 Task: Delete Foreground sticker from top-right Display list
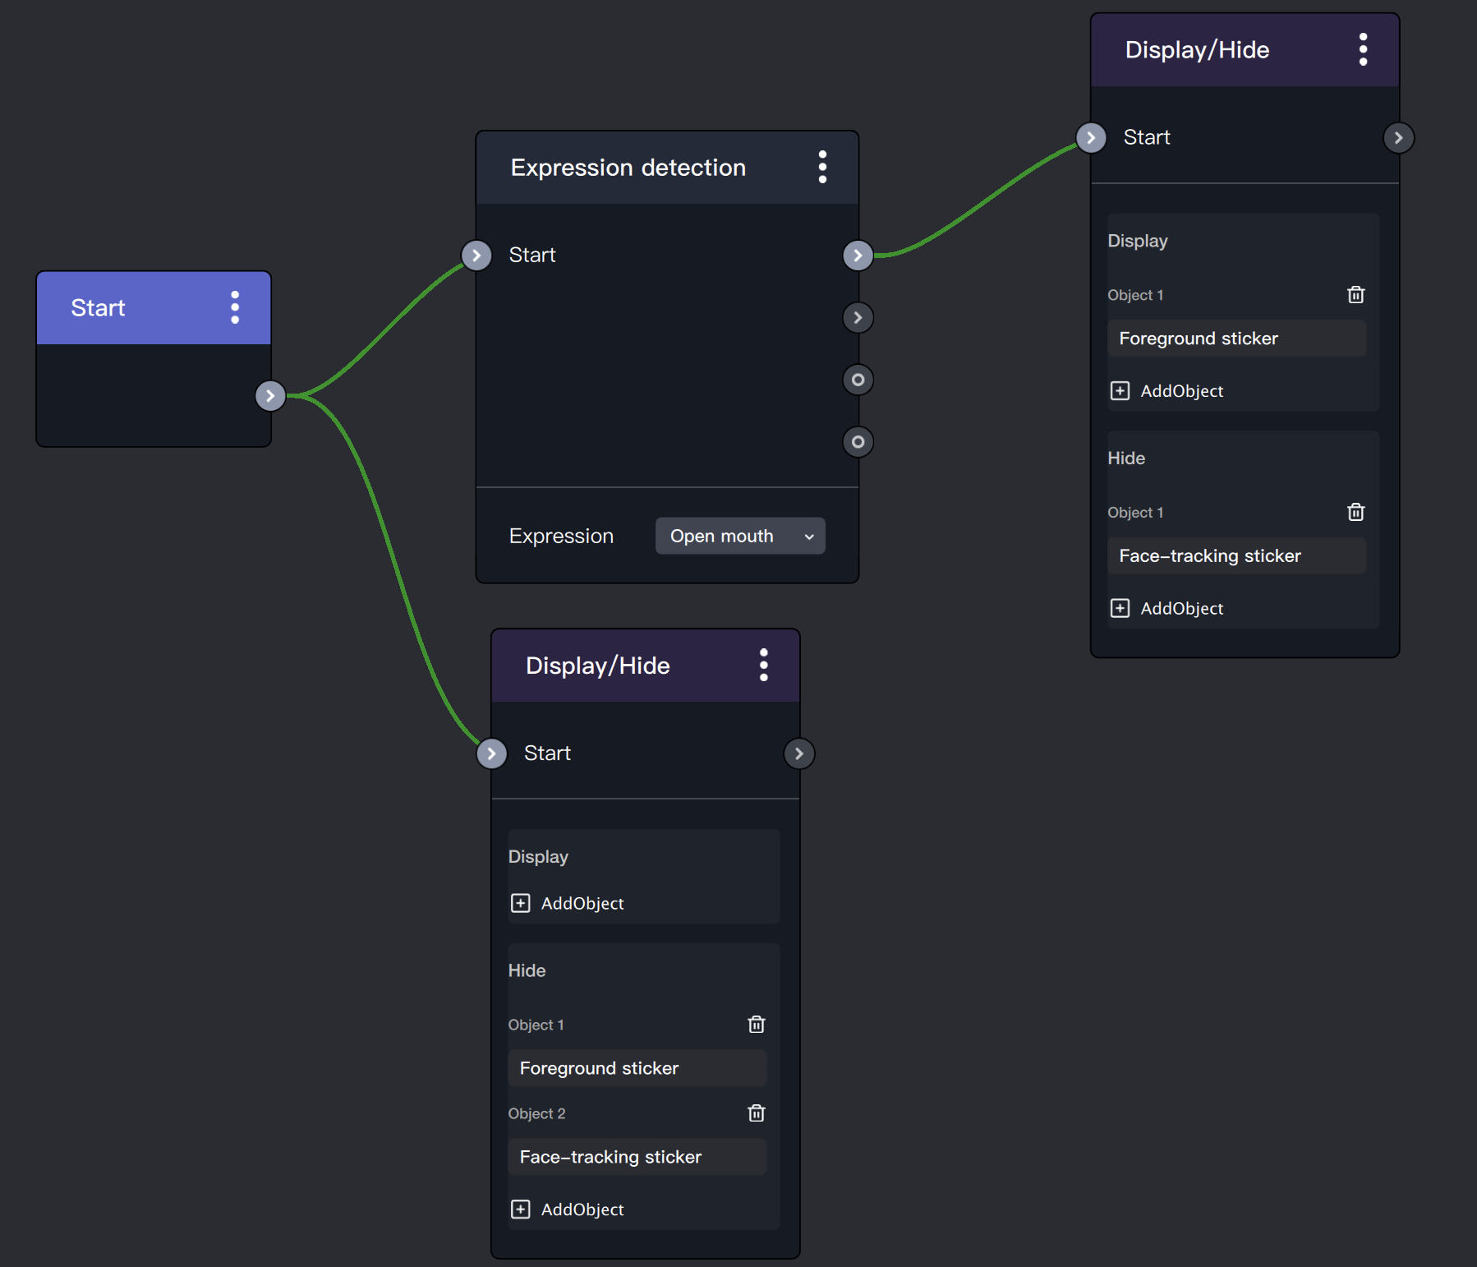click(1355, 294)
